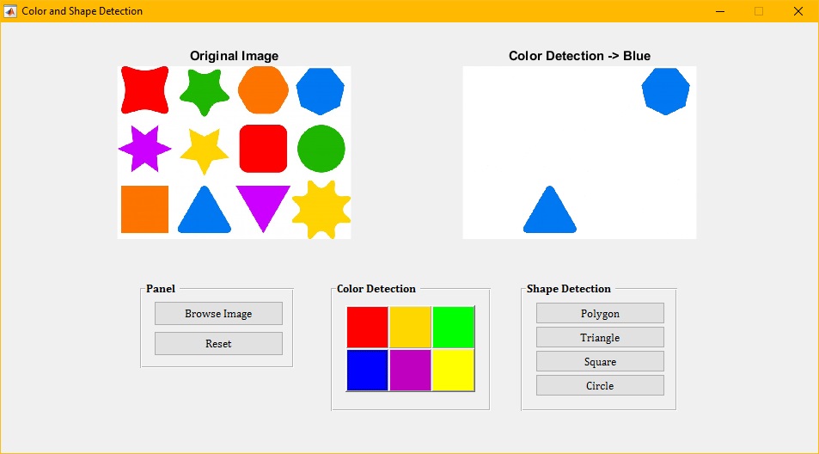Choose the bright green color swatch
The image size is (819, 454).
coord(453,327)
